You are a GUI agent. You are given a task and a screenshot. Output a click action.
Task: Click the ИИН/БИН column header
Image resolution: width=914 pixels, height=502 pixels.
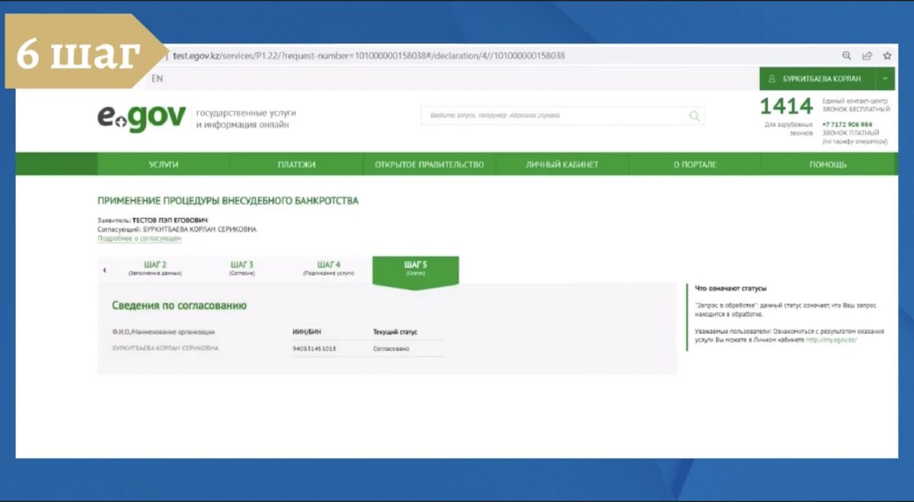tap(307, 332)
